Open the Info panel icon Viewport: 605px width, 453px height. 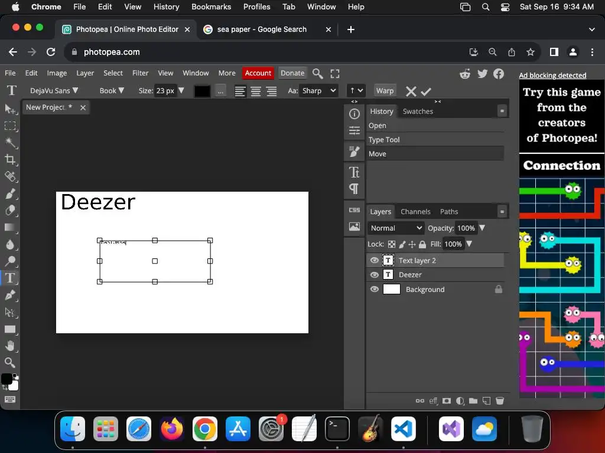(354, 114)
